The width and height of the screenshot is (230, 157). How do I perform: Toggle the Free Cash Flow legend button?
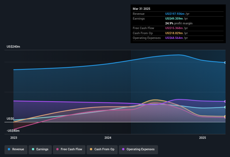coord(69,149)
